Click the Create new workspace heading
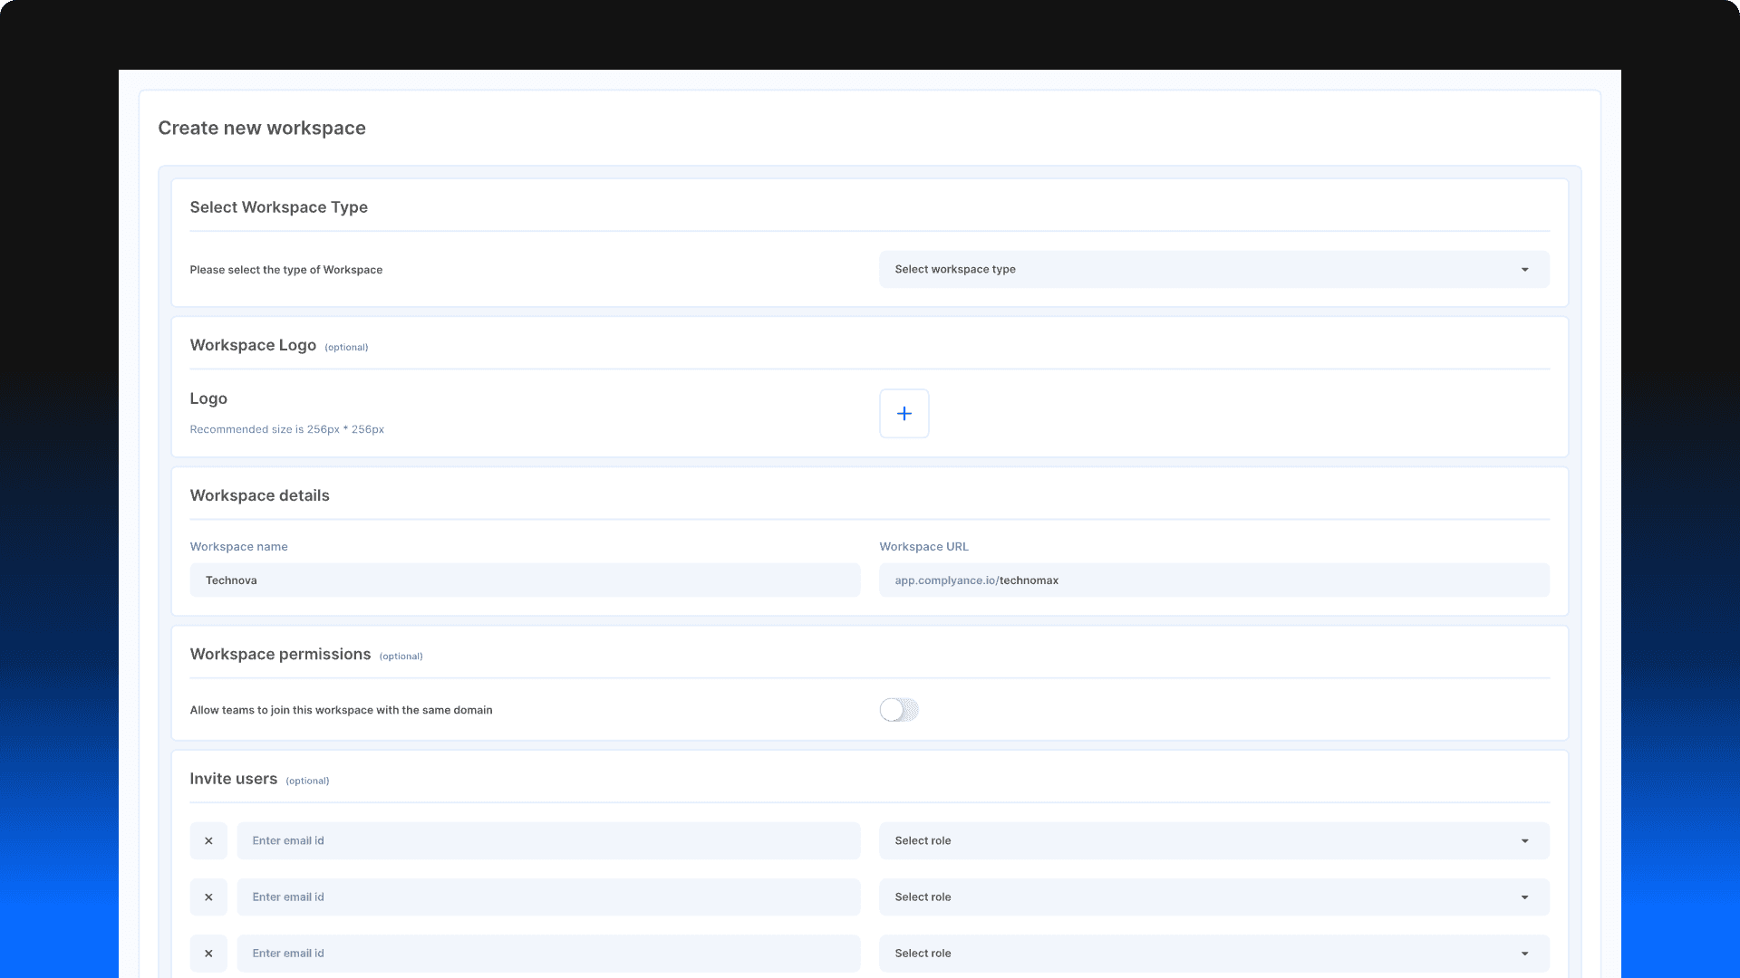This screenshot has height=978, width=1740. [262, 129]
